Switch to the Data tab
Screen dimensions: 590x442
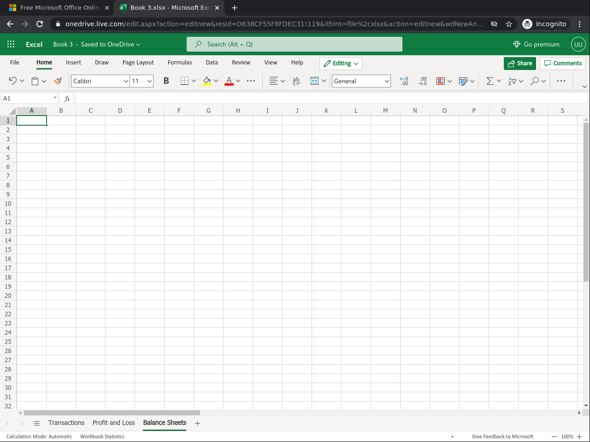212,63
